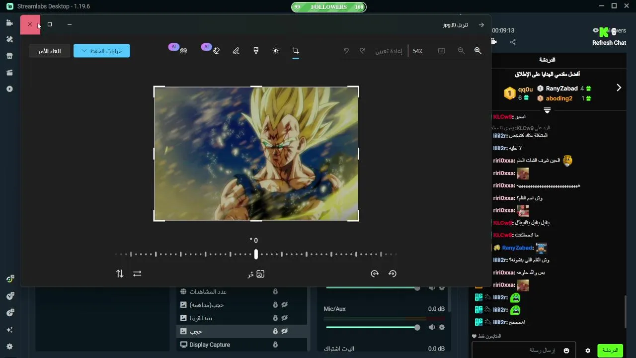This screenshot has width=636, height=358.
Task: Click Mic/Aux settings gear
Action: [x=442, y=327]
